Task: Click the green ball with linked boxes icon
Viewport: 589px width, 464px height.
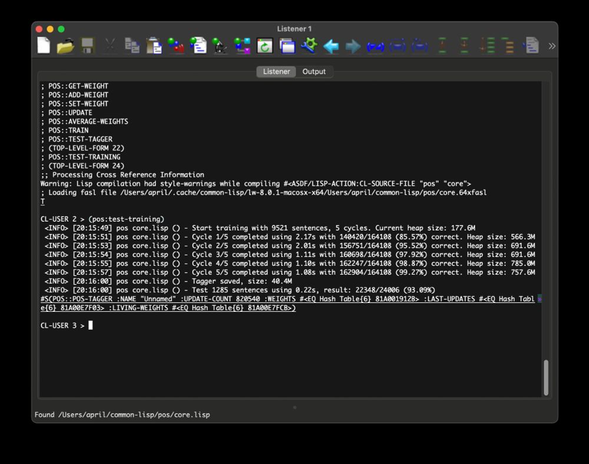Action: pos(242,46)
